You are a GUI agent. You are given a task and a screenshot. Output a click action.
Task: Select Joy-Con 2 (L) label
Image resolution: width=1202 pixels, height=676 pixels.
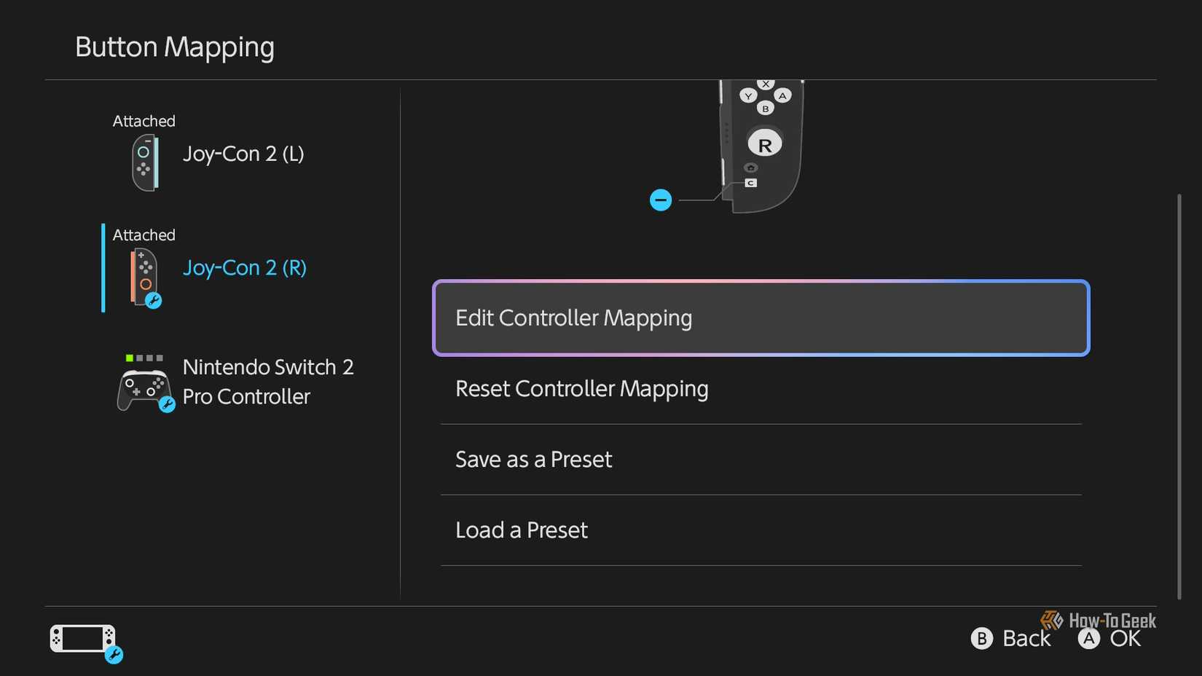pos(243,154)
